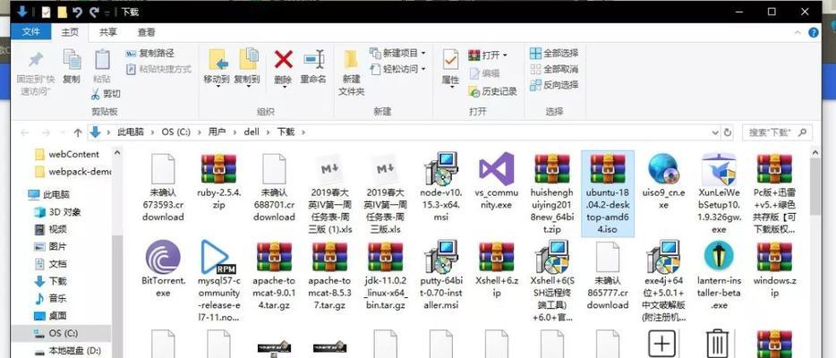This screenshot has width=836, height=358.
Task: Click Select all (全部选择)
Action: pyautogui.click(x=554, y=54)
